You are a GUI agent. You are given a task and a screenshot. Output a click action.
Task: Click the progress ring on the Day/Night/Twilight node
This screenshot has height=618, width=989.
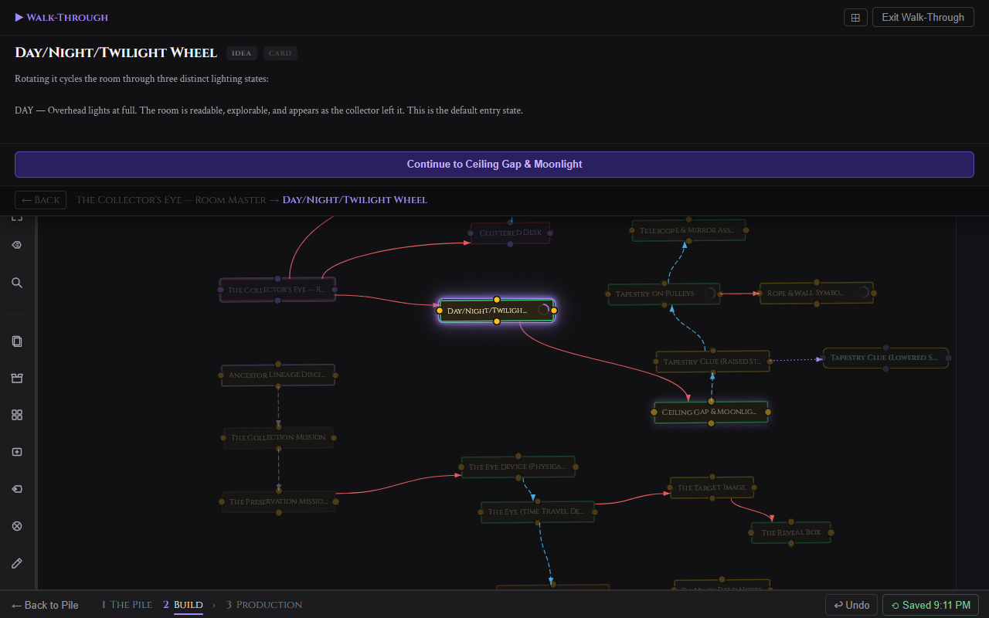543,310
